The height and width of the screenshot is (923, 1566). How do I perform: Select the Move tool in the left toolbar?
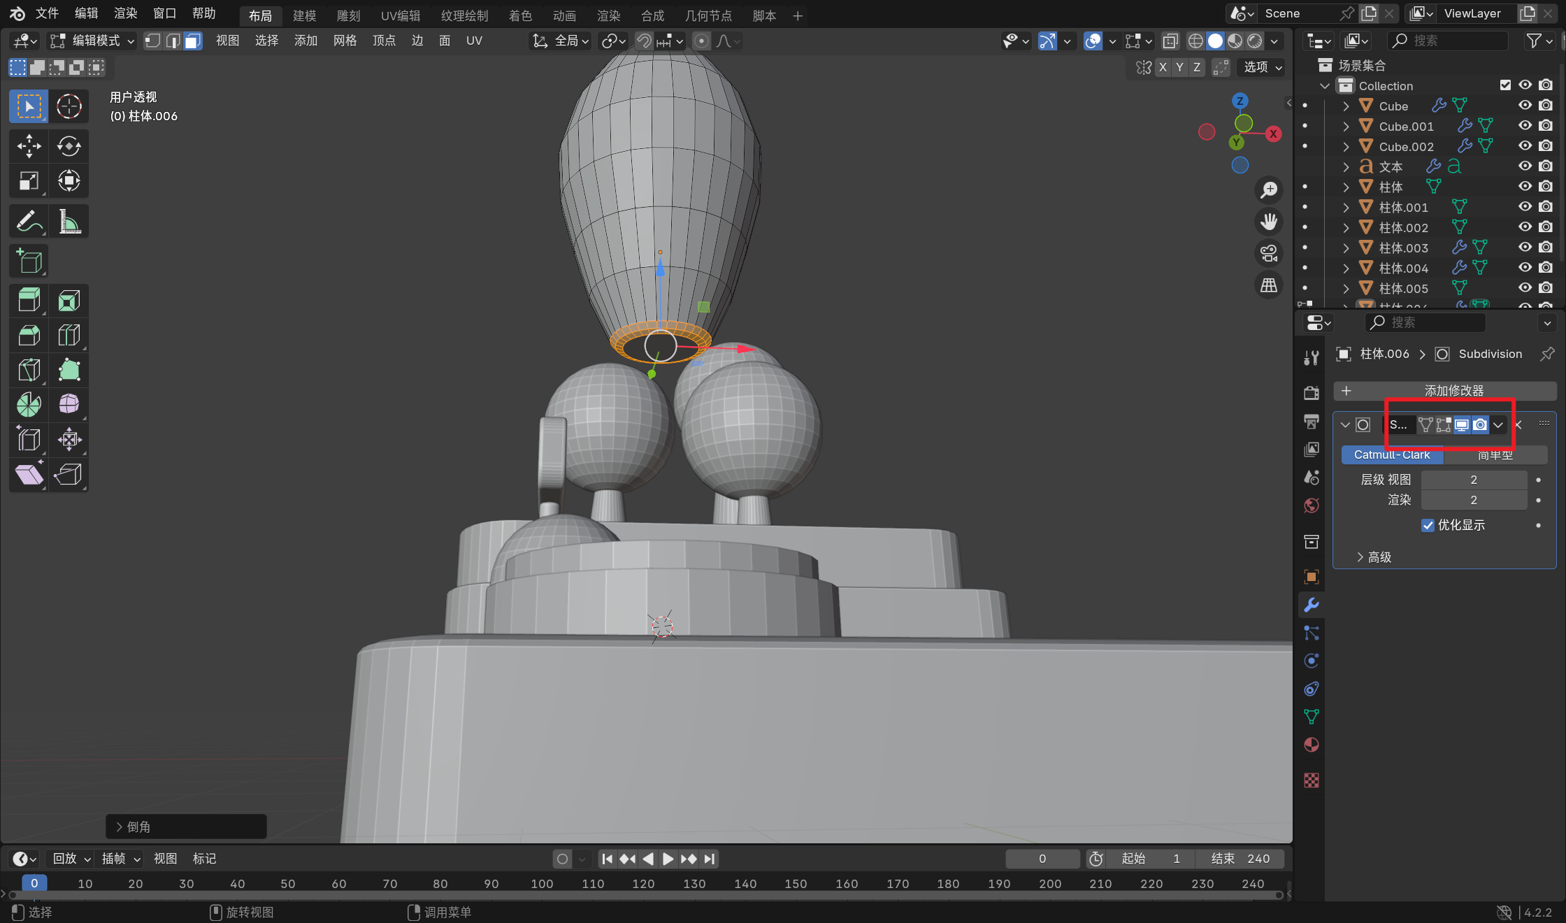[29, 146]
